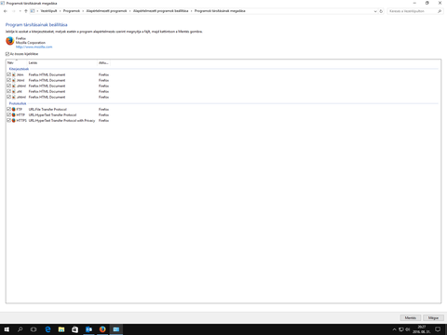Uncheck the .htm extension checkbox

click(8, 74)
